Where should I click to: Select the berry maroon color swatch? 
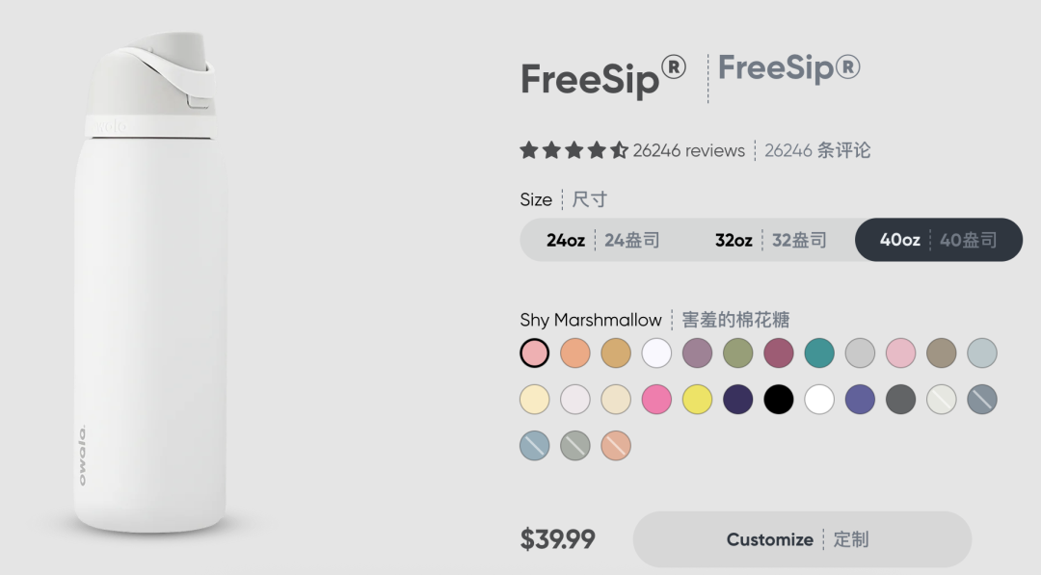[x=779, y=353]
